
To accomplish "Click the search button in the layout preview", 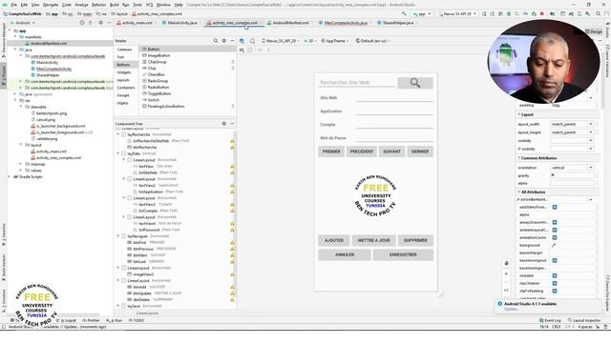I will [415, 83].
